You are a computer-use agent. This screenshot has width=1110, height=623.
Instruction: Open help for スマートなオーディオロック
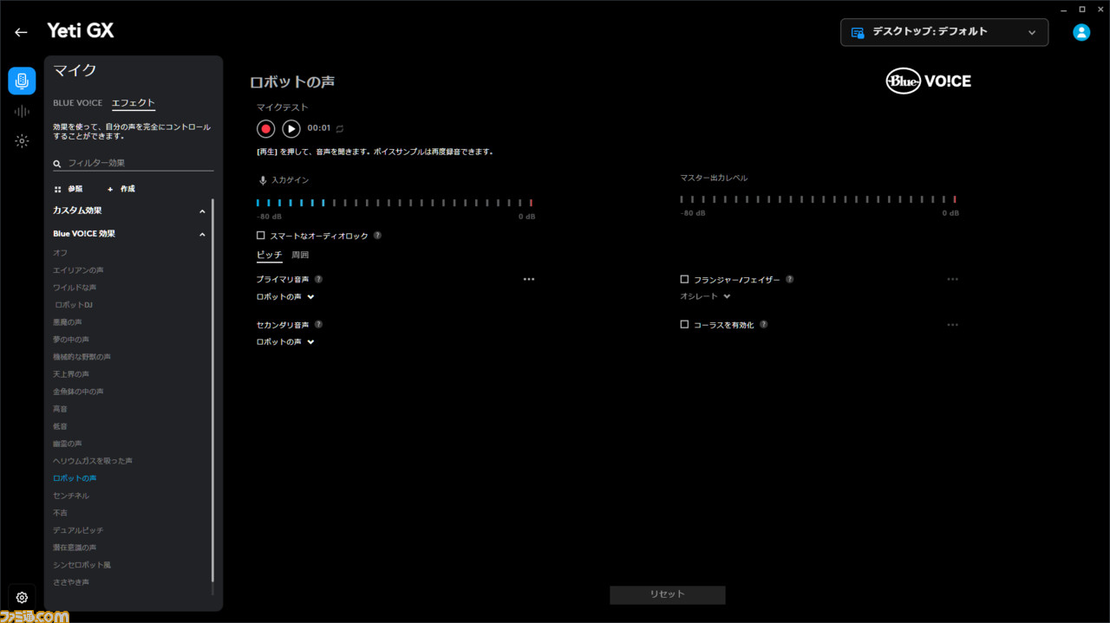tap(377, 236)
